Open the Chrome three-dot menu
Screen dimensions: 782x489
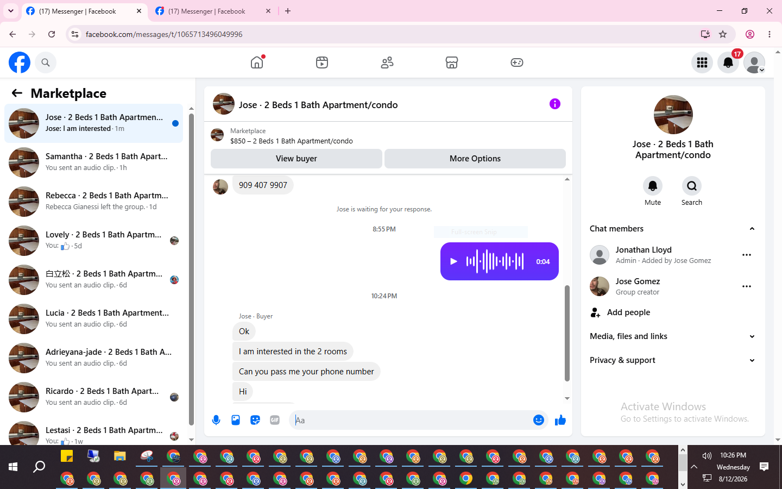(x=770, y=34)
